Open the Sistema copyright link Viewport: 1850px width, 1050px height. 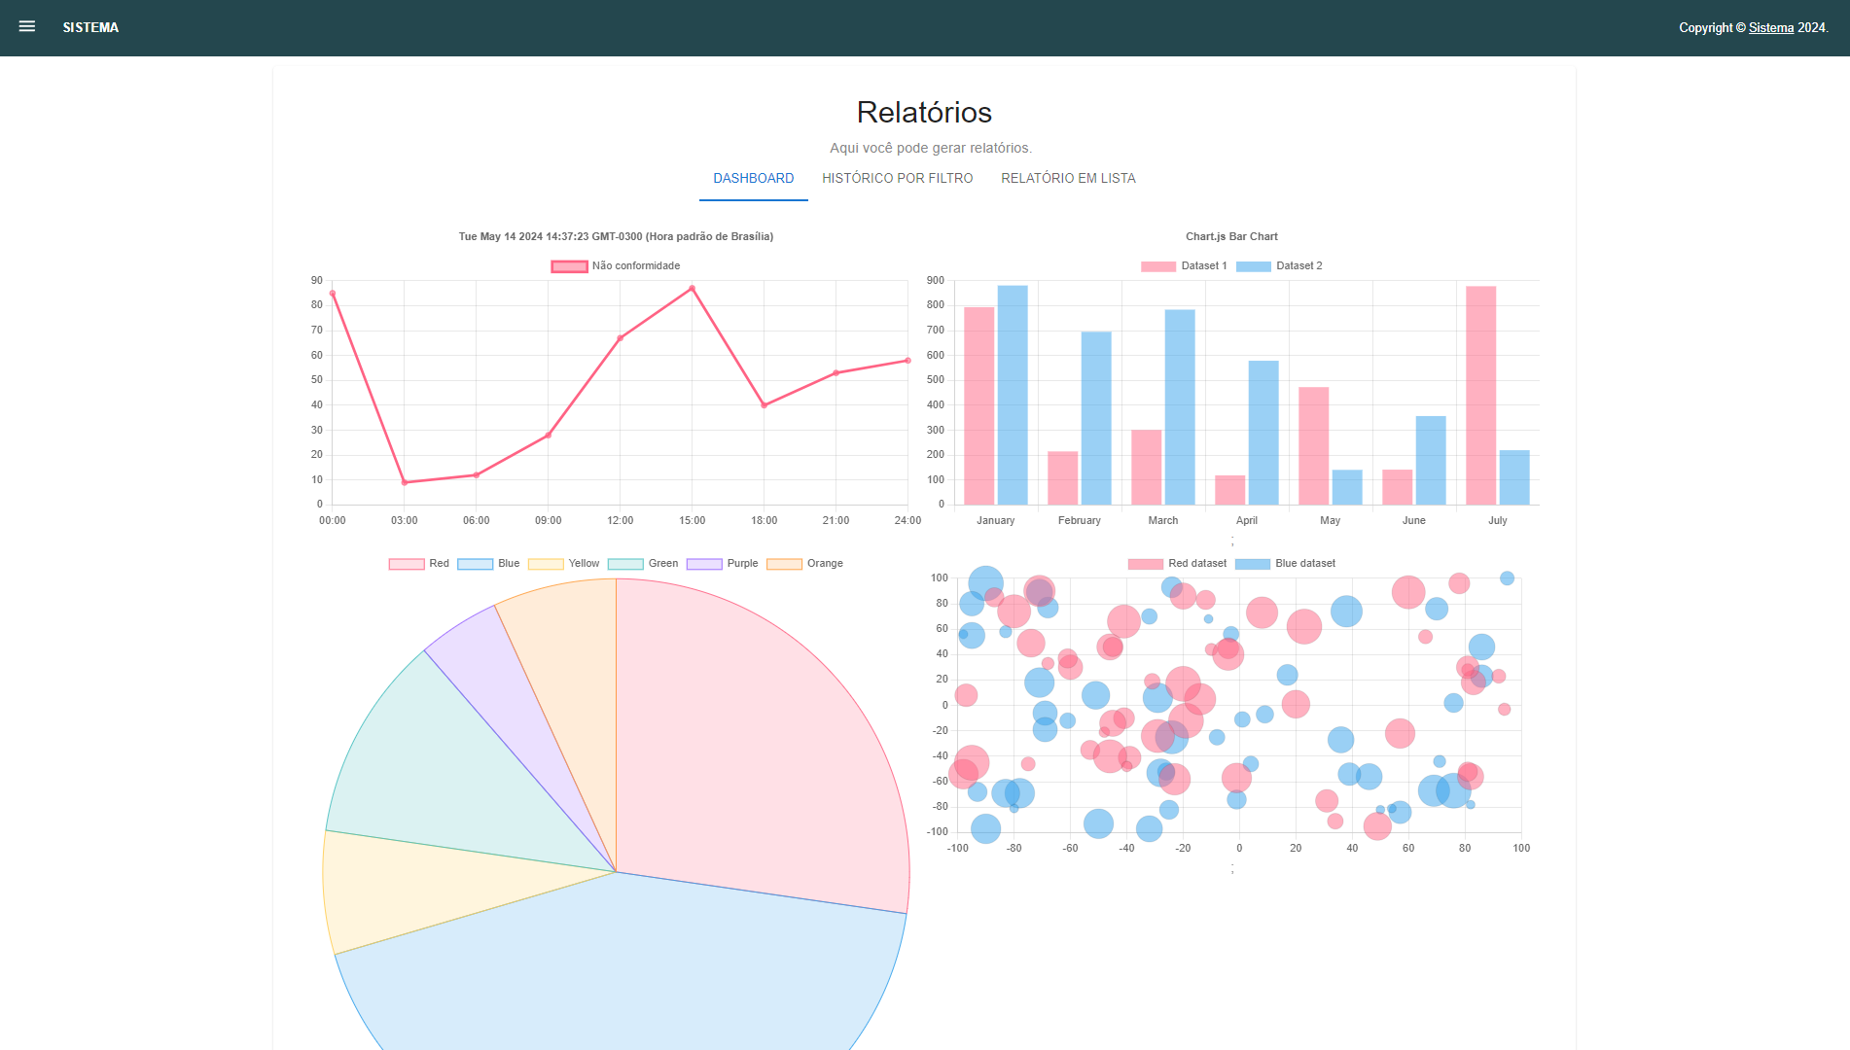click(1770, 28)
